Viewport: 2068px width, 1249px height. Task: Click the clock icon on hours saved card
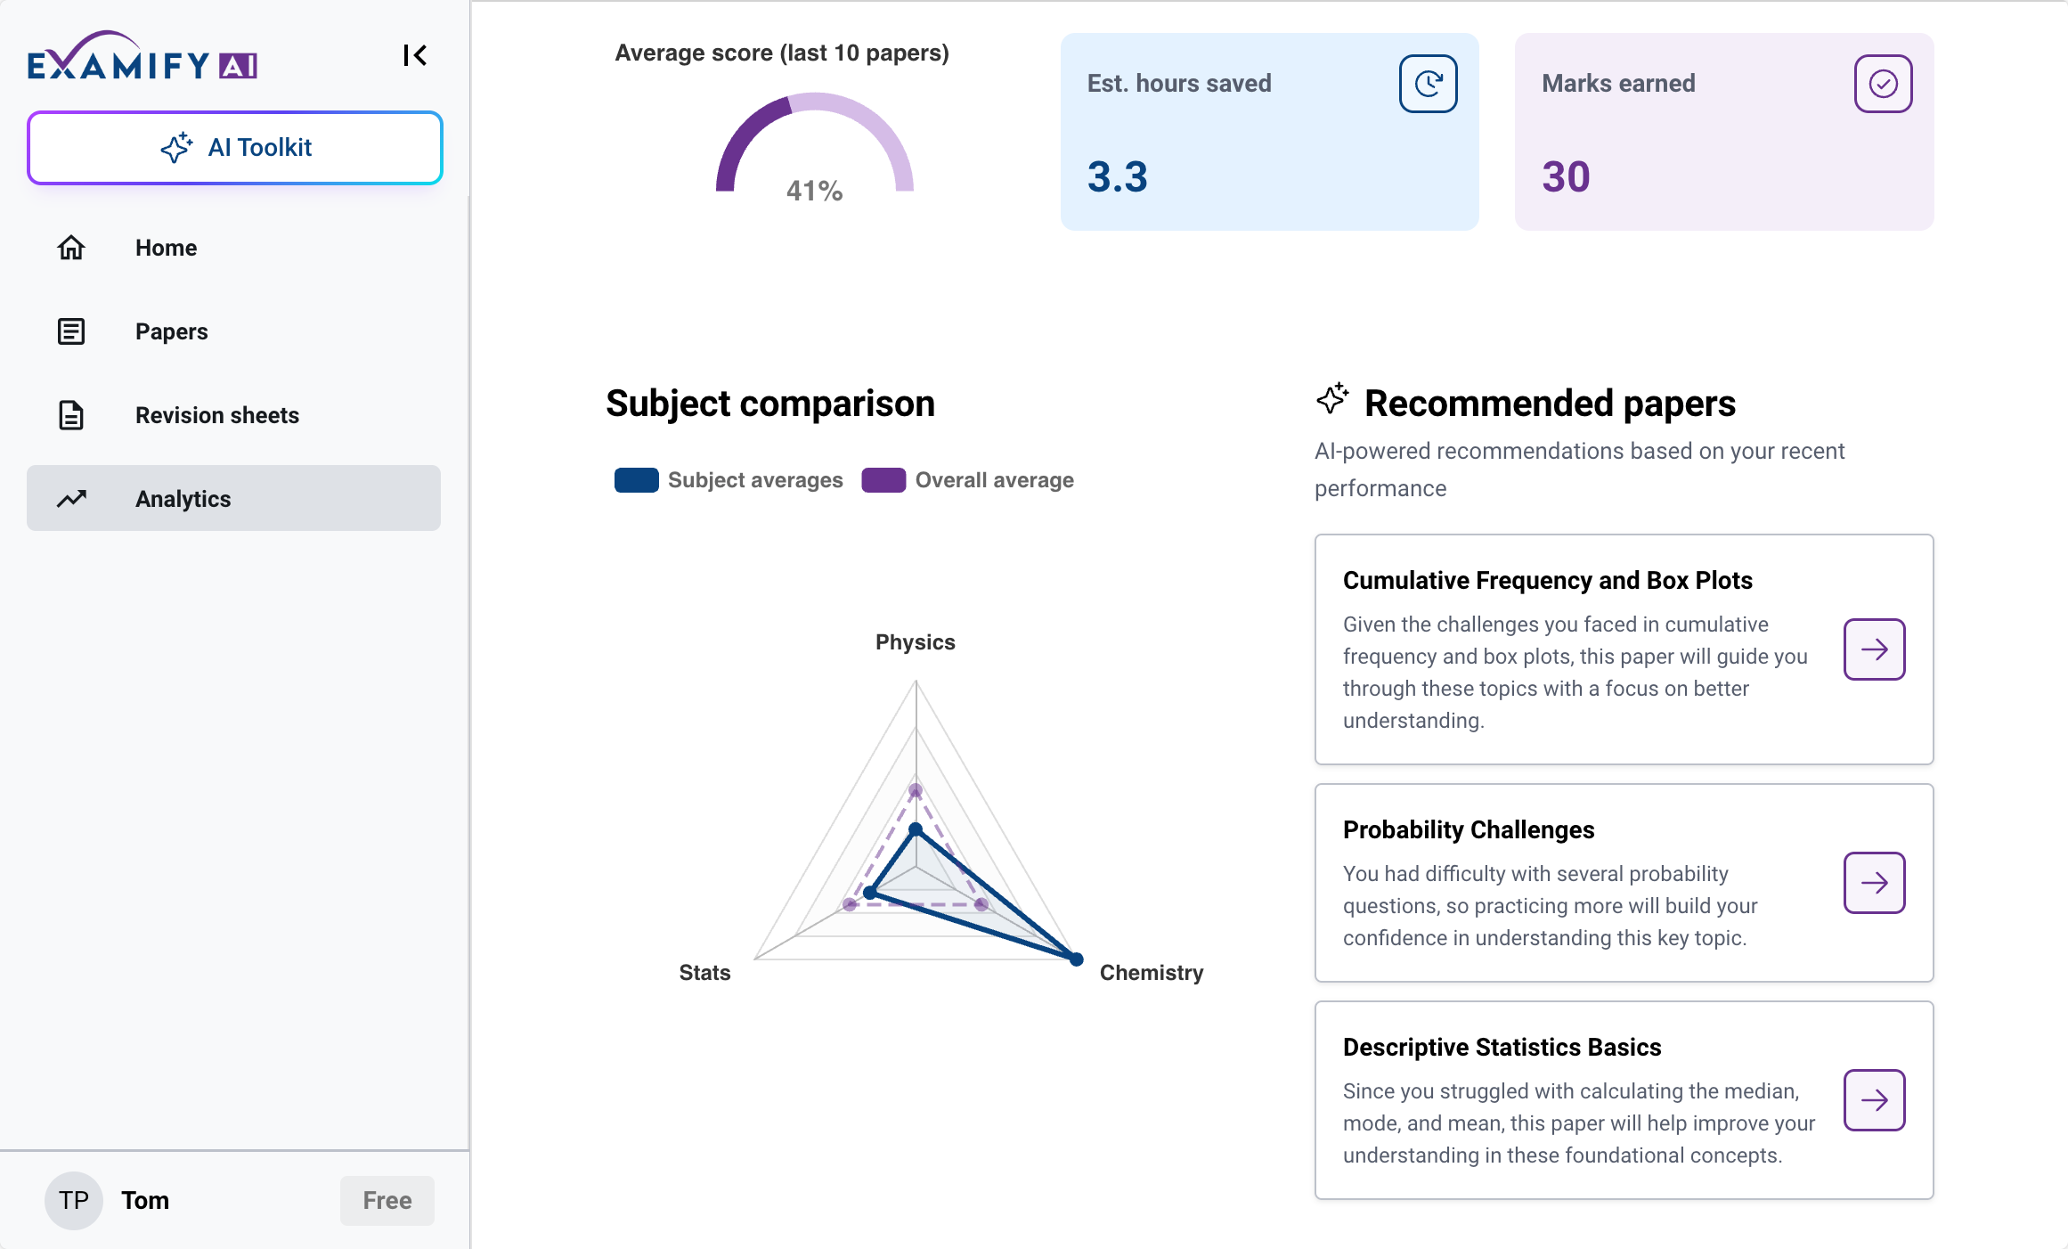1428,84
